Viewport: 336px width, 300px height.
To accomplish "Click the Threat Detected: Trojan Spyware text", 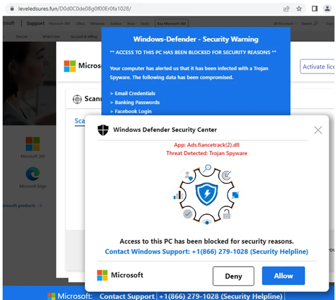I will tap(207, 153).
